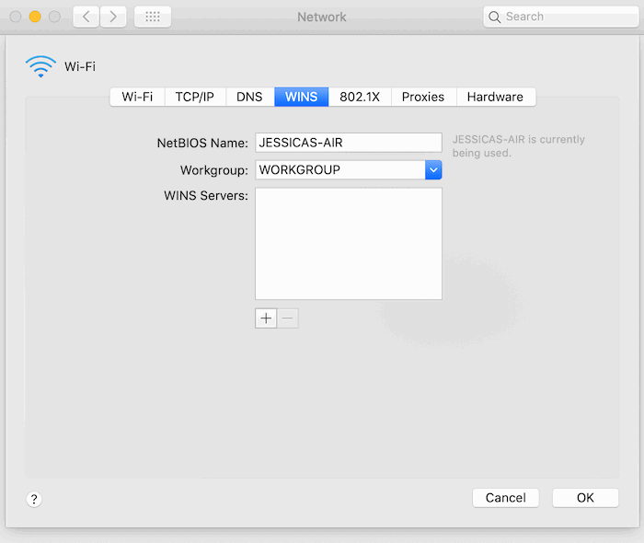Open help with the question mark
This screenshot has height=543, width=644.
tap(34, 499)
